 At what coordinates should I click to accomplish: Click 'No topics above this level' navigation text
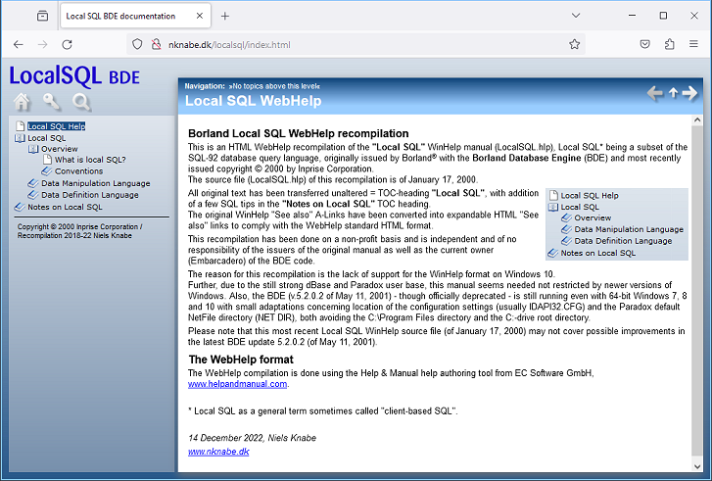click(274, 86)
